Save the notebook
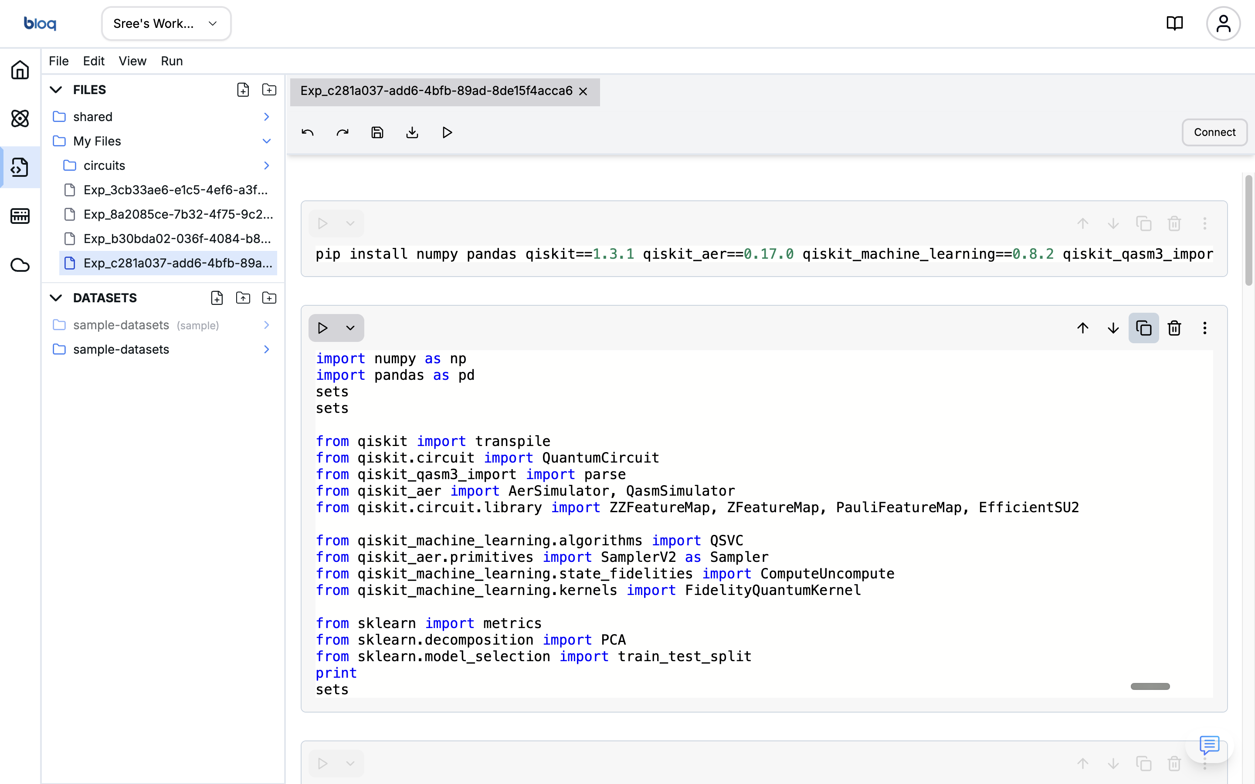This screenshot has height=784, width=1255. point(377,133)
